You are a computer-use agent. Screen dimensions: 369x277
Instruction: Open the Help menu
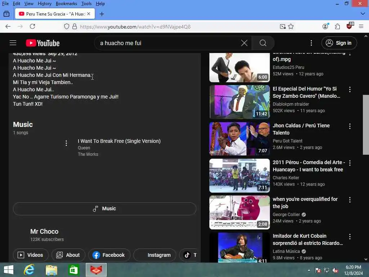click(100, 4)
